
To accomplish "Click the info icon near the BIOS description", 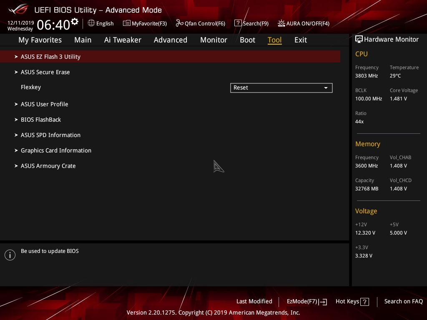I will click(x=10, y=255).
